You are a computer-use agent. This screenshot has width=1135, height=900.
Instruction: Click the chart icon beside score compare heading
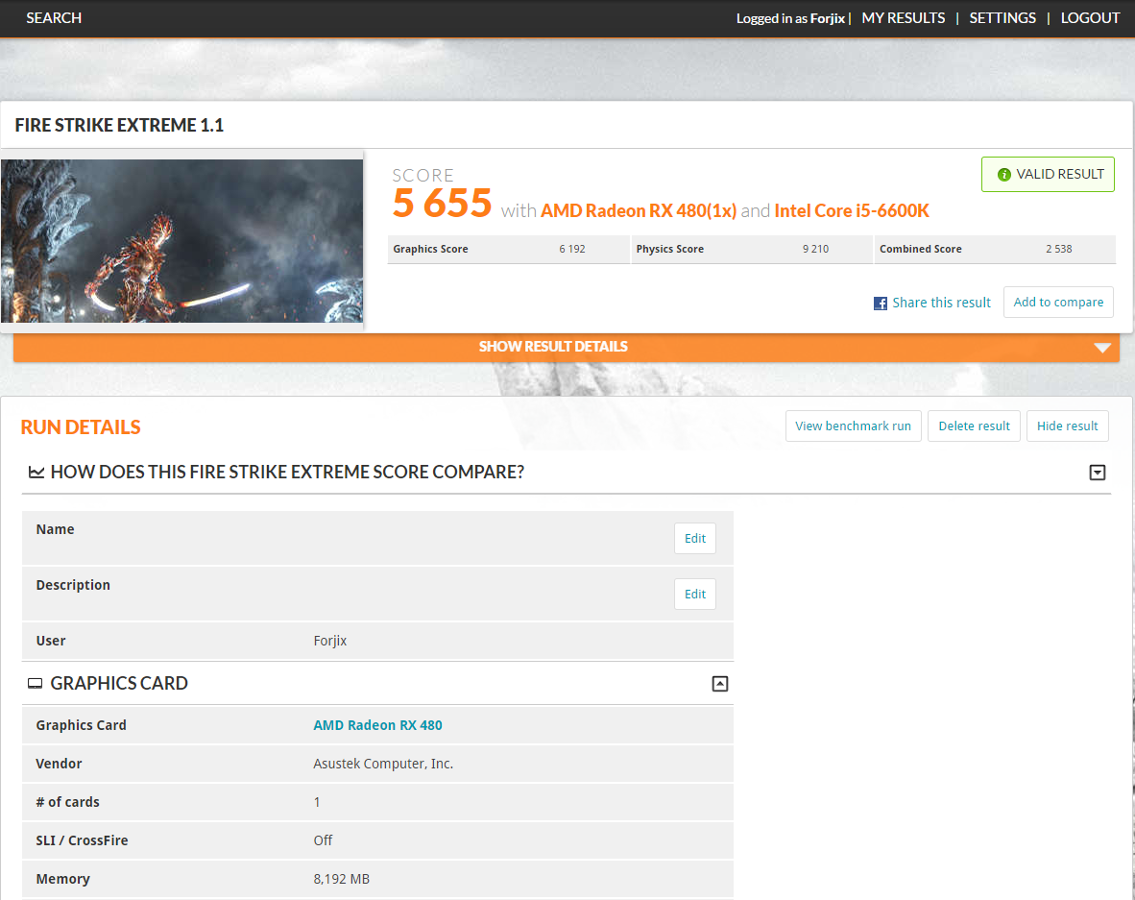36,472
